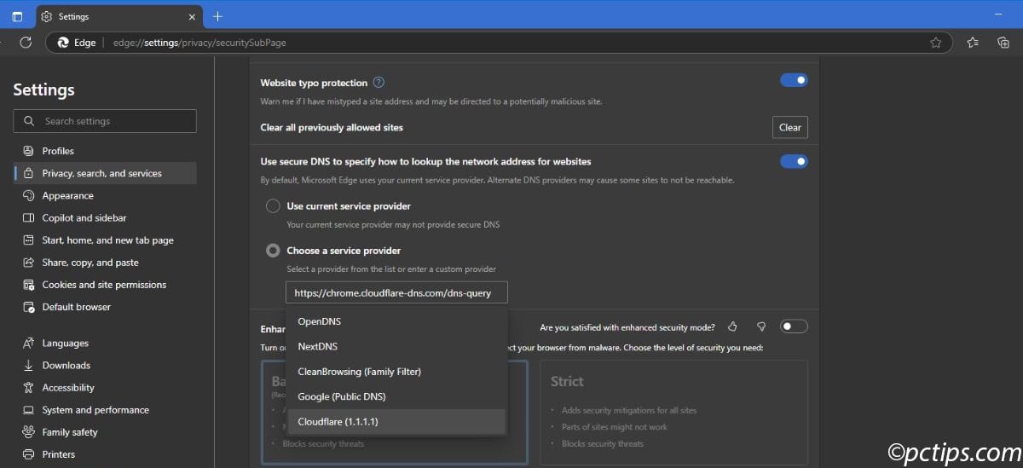Open the Profiles settings page
The height and width of the screenshot is (468, 1023).
tap(105, 151)
